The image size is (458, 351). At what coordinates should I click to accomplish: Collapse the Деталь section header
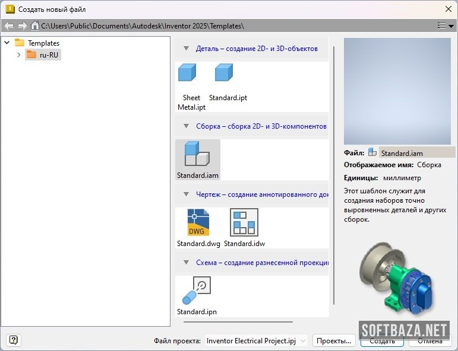[186, 49]
